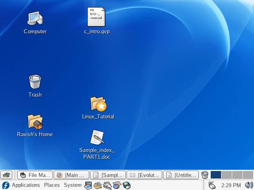
Task: Launch the word processor launcher with pen icon
Action: 107,185
